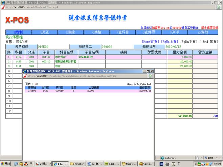Click the 傳票號碼 field showing 016594
This screenshot has height=167, width=223.
point(53,47)
